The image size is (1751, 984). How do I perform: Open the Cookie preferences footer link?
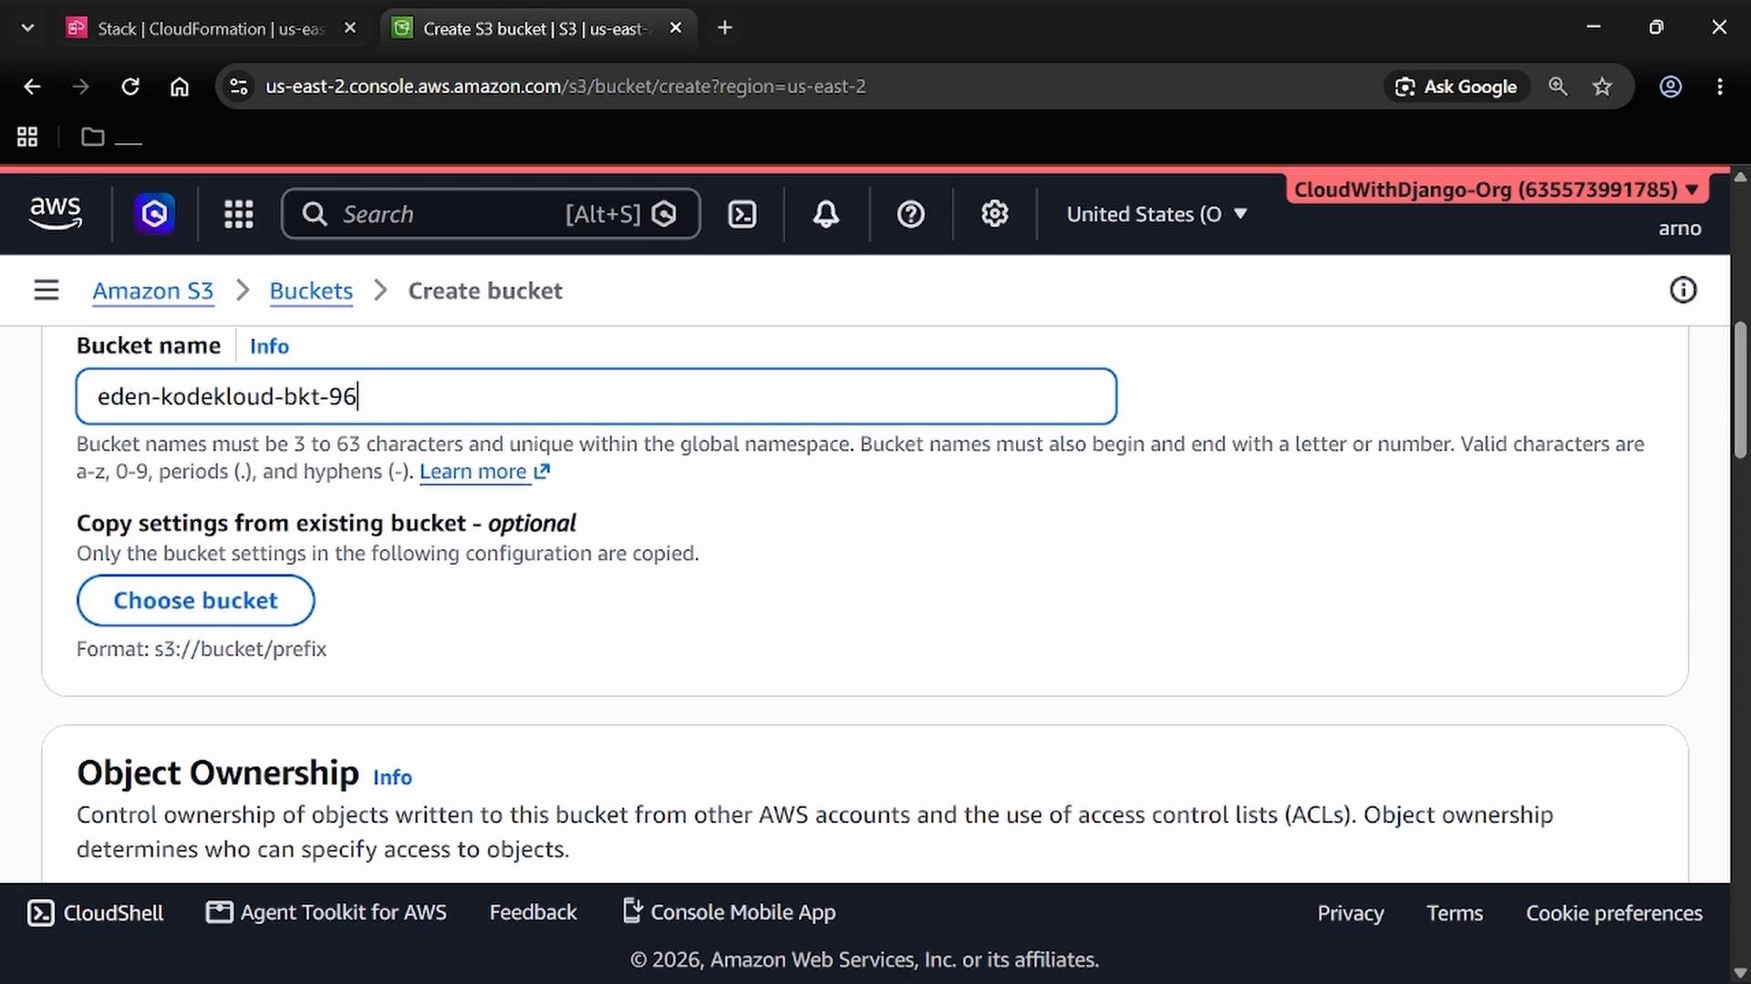pos(1614,913)
